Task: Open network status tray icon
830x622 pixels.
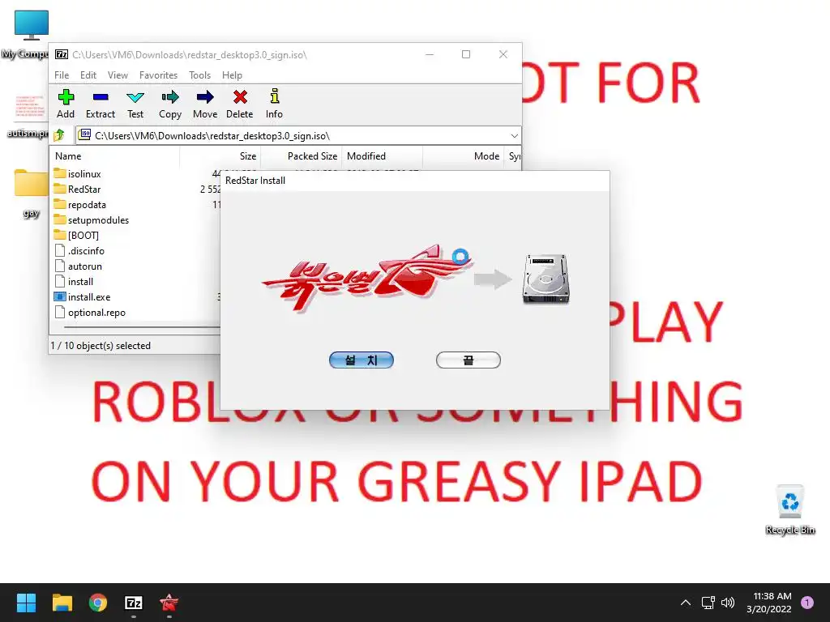Action: [708, 603]
